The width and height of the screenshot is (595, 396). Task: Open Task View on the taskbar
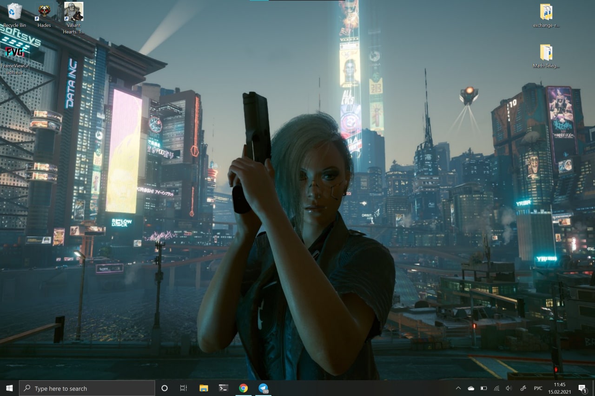point(183,388)
